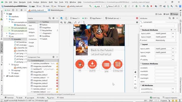
Task: Open the VCS menu
Action: [66, 2]
